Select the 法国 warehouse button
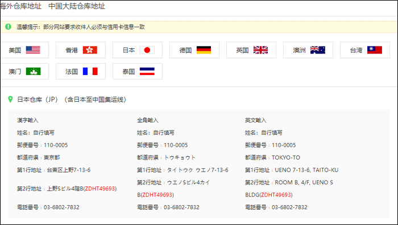This screenshot has height=225, width=398. 81,71
